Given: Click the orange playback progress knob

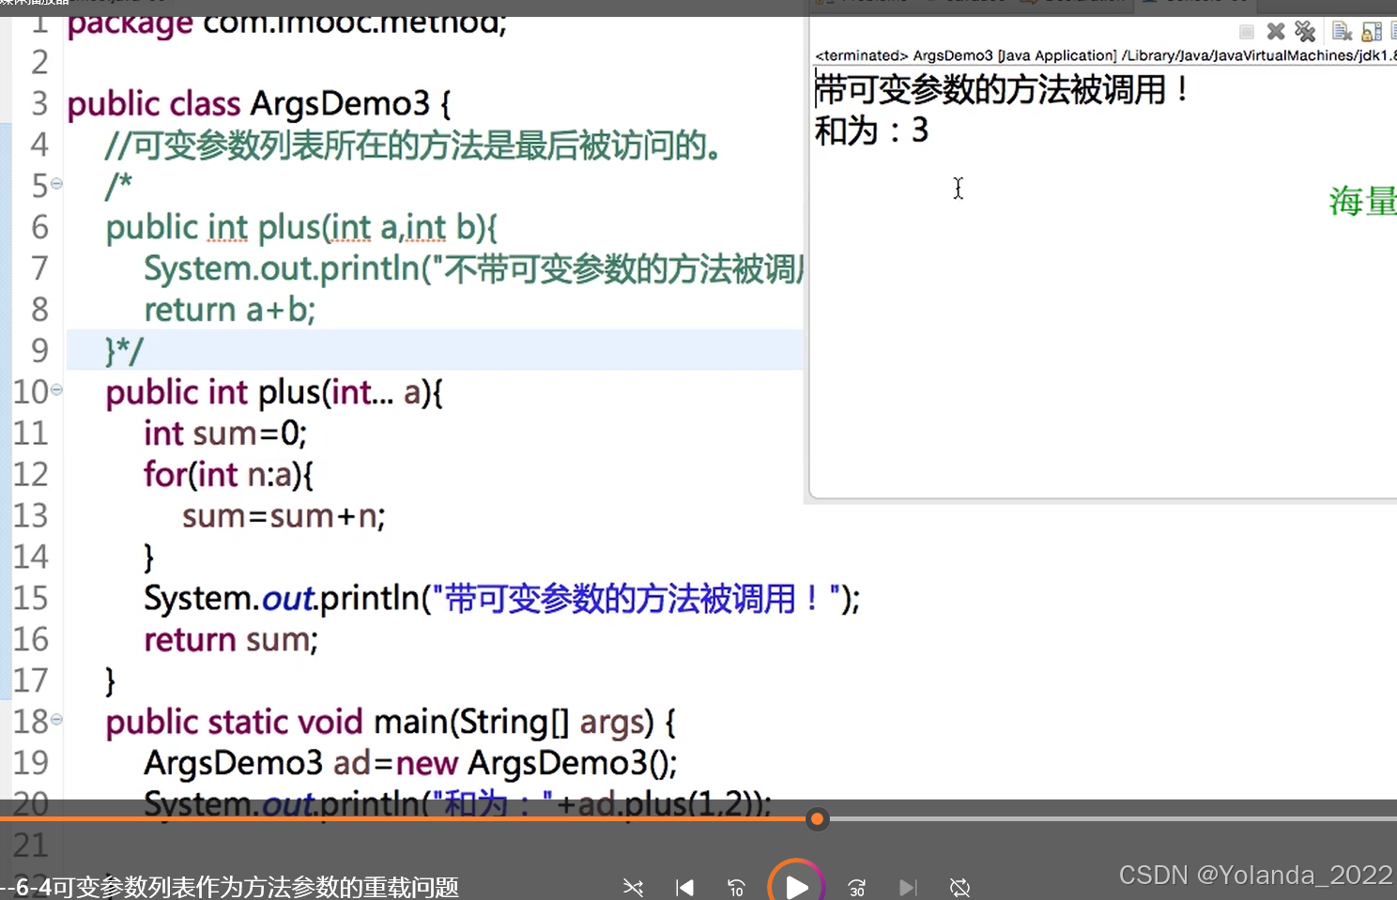Looking at the screenshot, I should point(818,819).
